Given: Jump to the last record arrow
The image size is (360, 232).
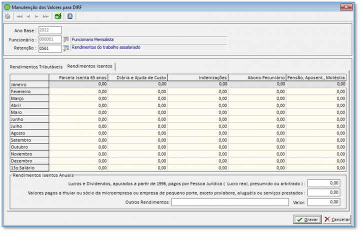Looking at the screenshot, I should coord(45,16).
